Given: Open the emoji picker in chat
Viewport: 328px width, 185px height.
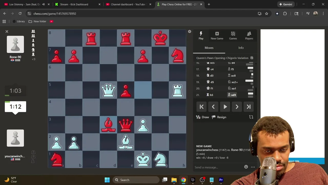Looking at the screenshot, I should point(246,167).
